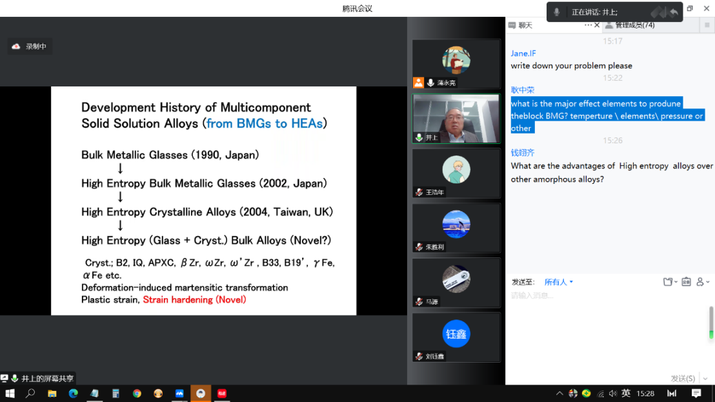Click the microphone icon in speaking indicator

click(557, 12)
